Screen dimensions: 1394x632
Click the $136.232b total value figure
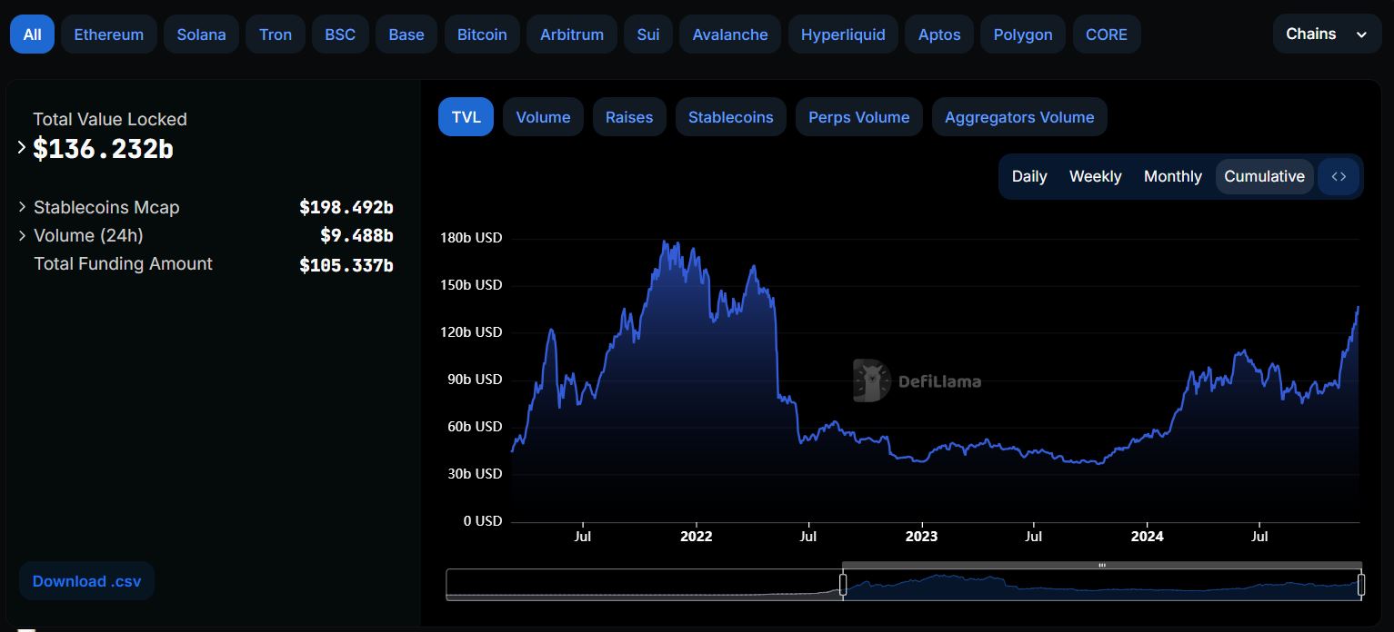click(103, 149)
